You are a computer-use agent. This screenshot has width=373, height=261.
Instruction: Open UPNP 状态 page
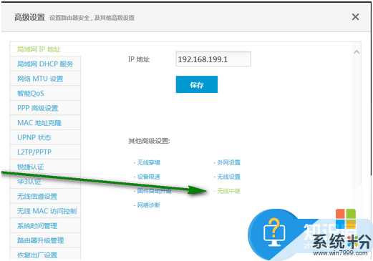45,137
